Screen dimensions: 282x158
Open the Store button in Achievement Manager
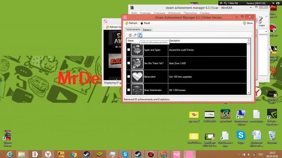click(248, 23)
